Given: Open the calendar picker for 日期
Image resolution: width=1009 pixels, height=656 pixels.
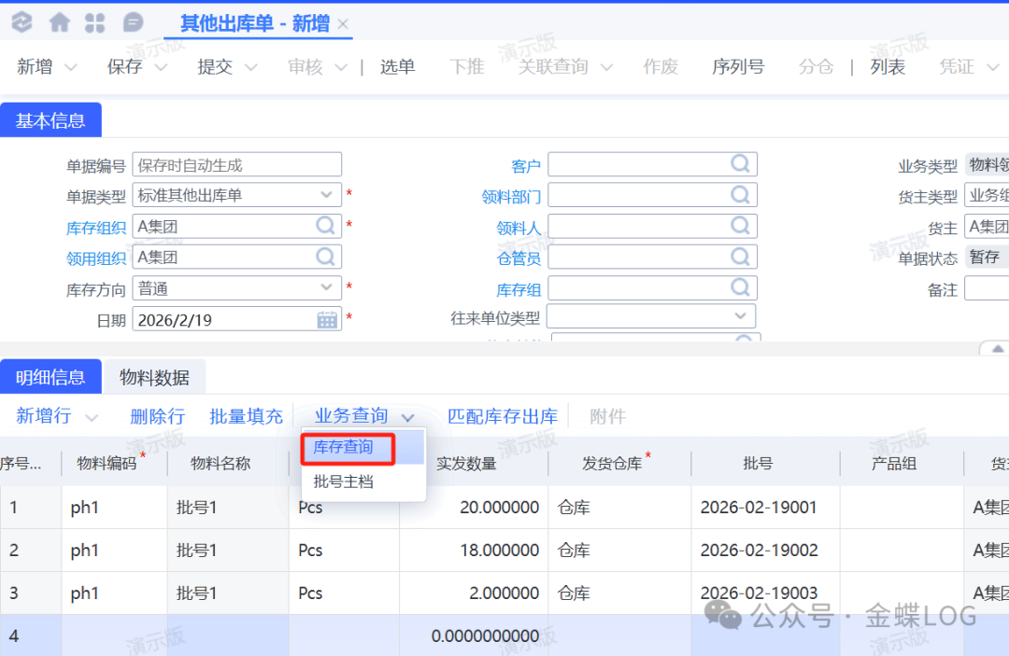Looking at the screenshot, I should click(327, 320).
